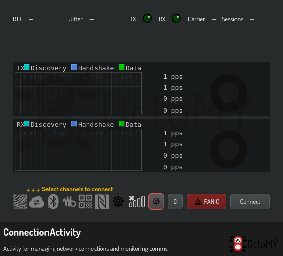Click the TX Discovery cyan legend swatch
The image size is (283, 256).
click(x=27, y=67)
